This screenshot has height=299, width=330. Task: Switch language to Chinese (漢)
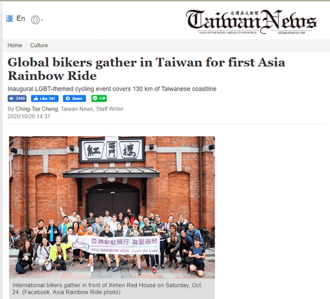point(9,19)
